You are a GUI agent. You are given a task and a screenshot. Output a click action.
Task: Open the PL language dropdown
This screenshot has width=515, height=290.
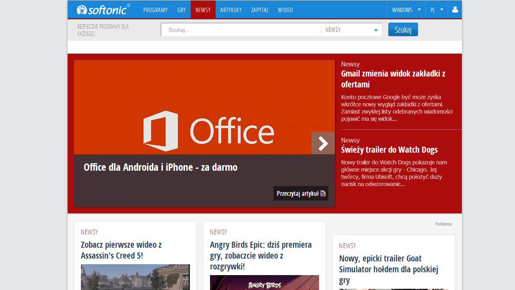[437, 10]
